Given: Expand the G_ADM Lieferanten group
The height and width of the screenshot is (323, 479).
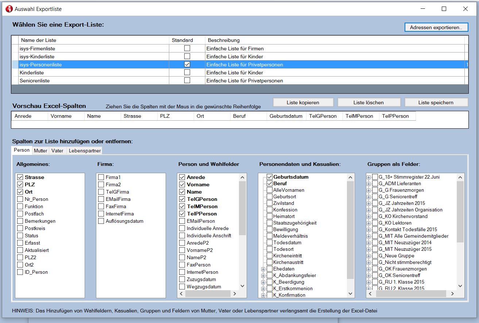Looking at the screenshot, I should (x=369, y=184).
